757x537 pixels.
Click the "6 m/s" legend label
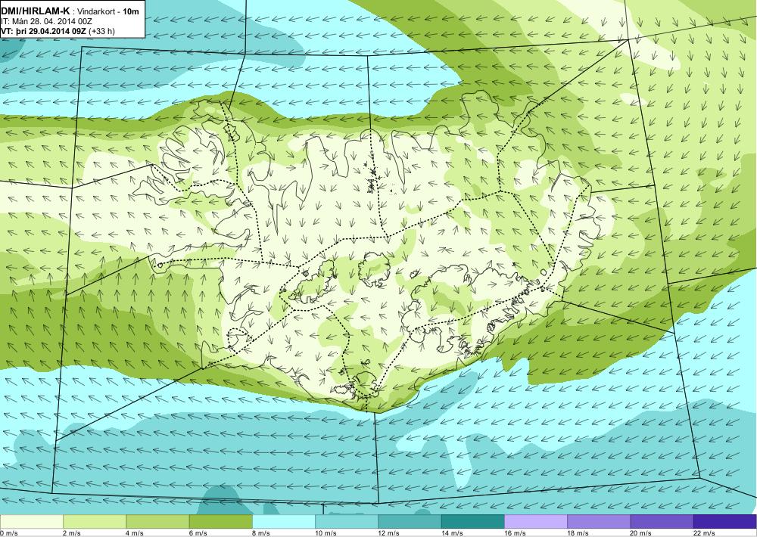[198, 533]
